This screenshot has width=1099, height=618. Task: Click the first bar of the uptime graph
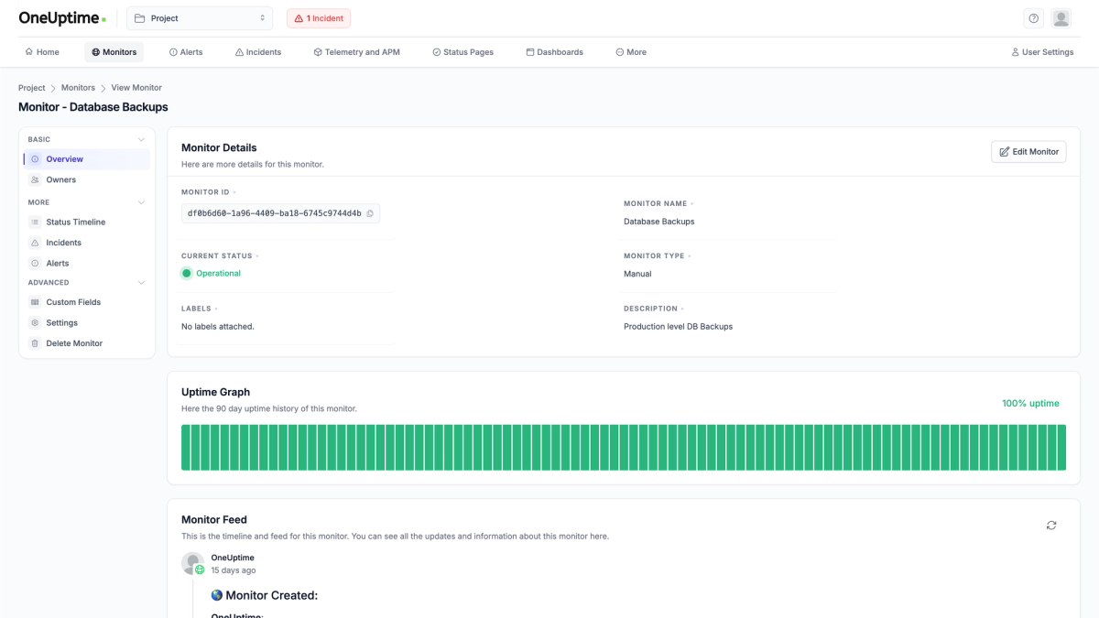pyautogui.click(x=186, y=448)
